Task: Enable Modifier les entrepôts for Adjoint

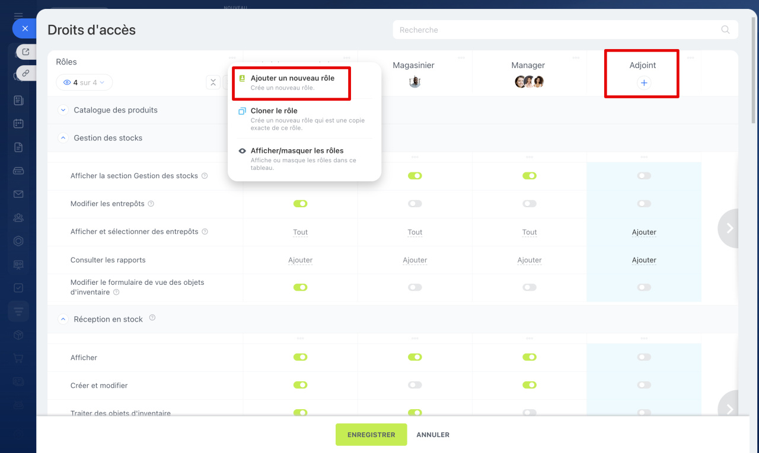Action: (644, 204)
